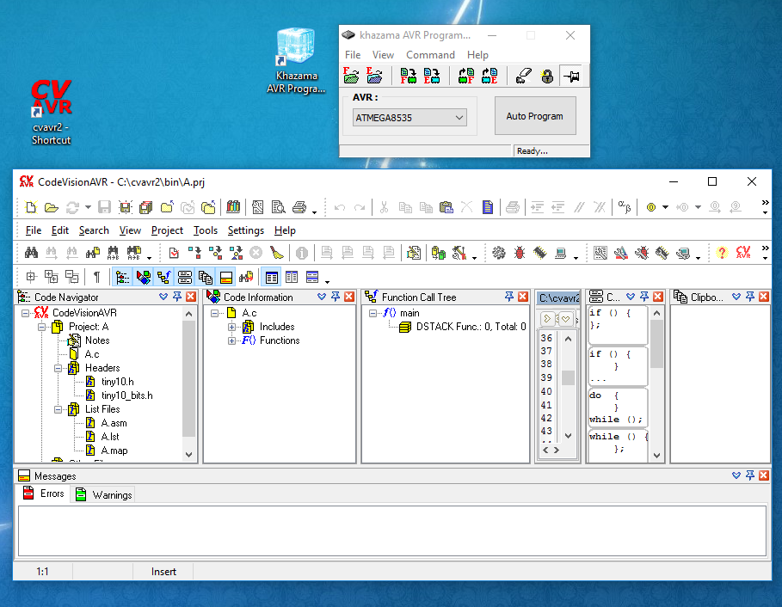Open Khazama's Command menu
The image size is (782, 607).
(x=430, y=55)
